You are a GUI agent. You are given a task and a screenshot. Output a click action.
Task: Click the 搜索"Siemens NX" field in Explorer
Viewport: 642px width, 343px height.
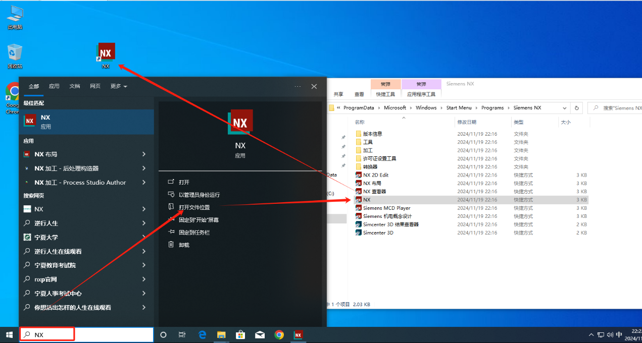[615, 107]
